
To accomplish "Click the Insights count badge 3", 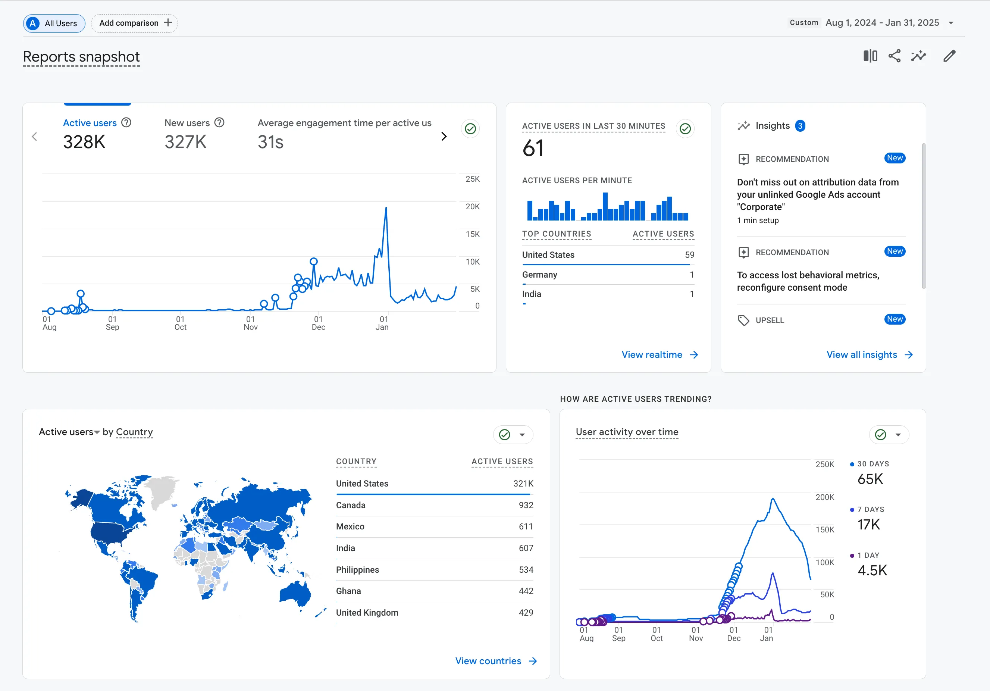I will 800,126.
